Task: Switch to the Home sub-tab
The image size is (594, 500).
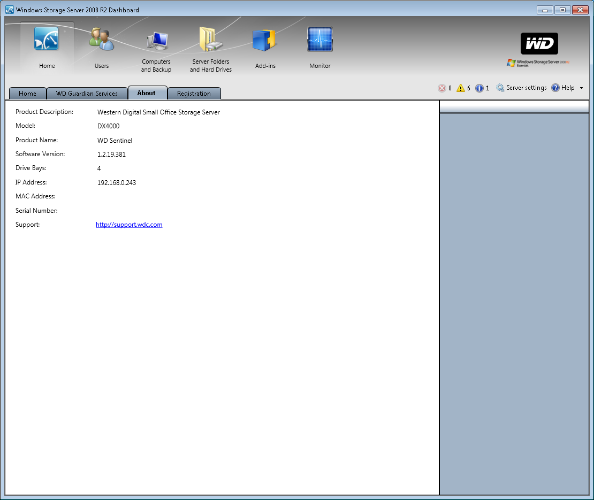Action: (x=28, y=94)
